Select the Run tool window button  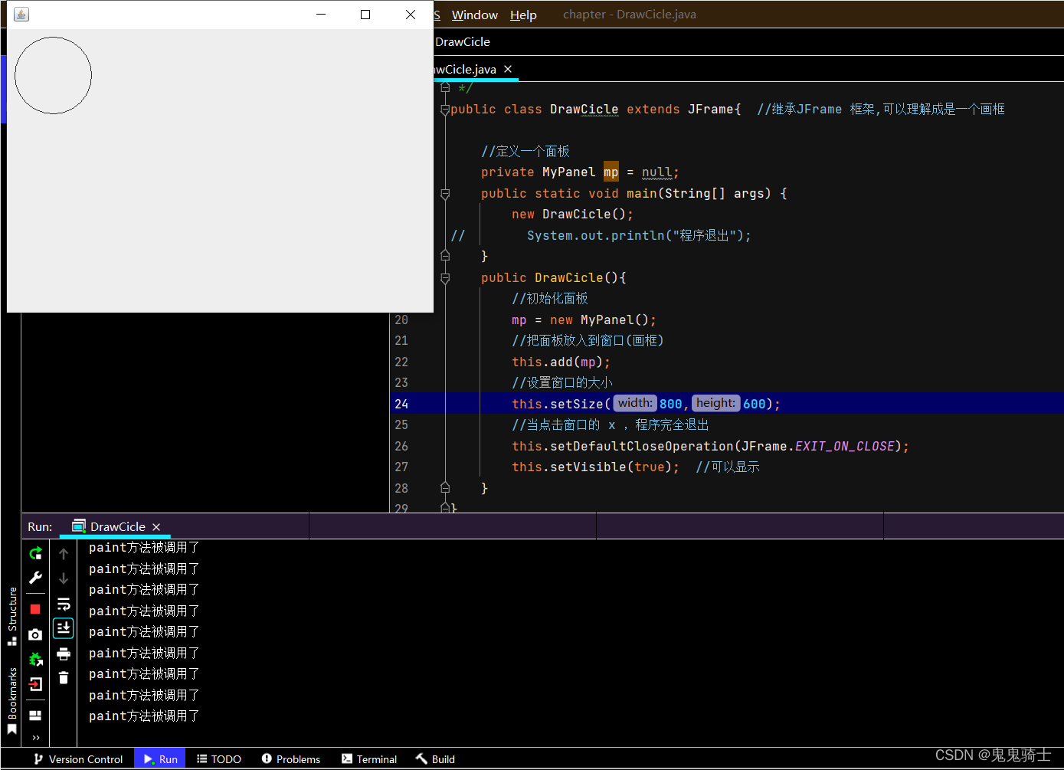click(x=160, y=759)
